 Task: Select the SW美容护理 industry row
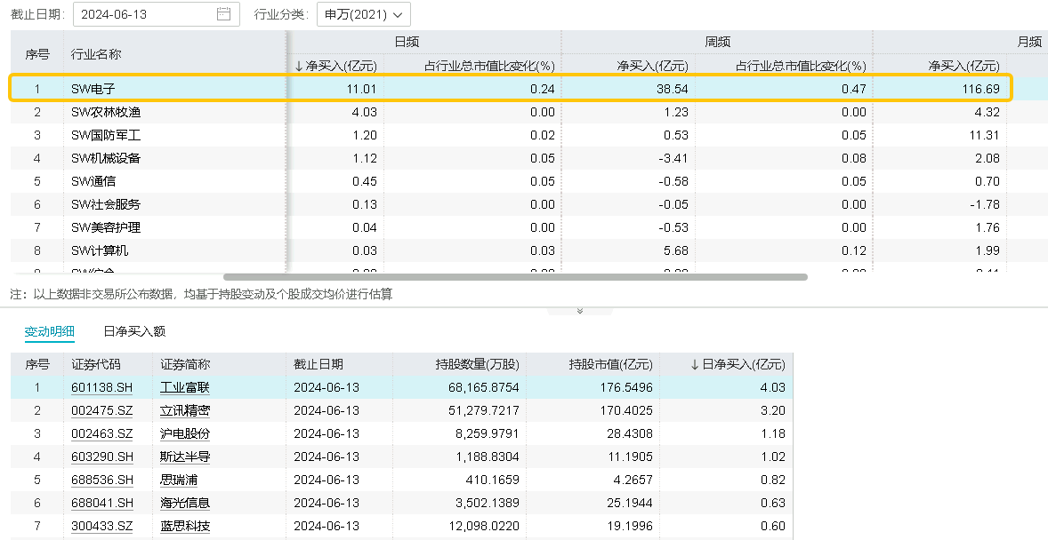pyautogui.click(x=529, y=227)
